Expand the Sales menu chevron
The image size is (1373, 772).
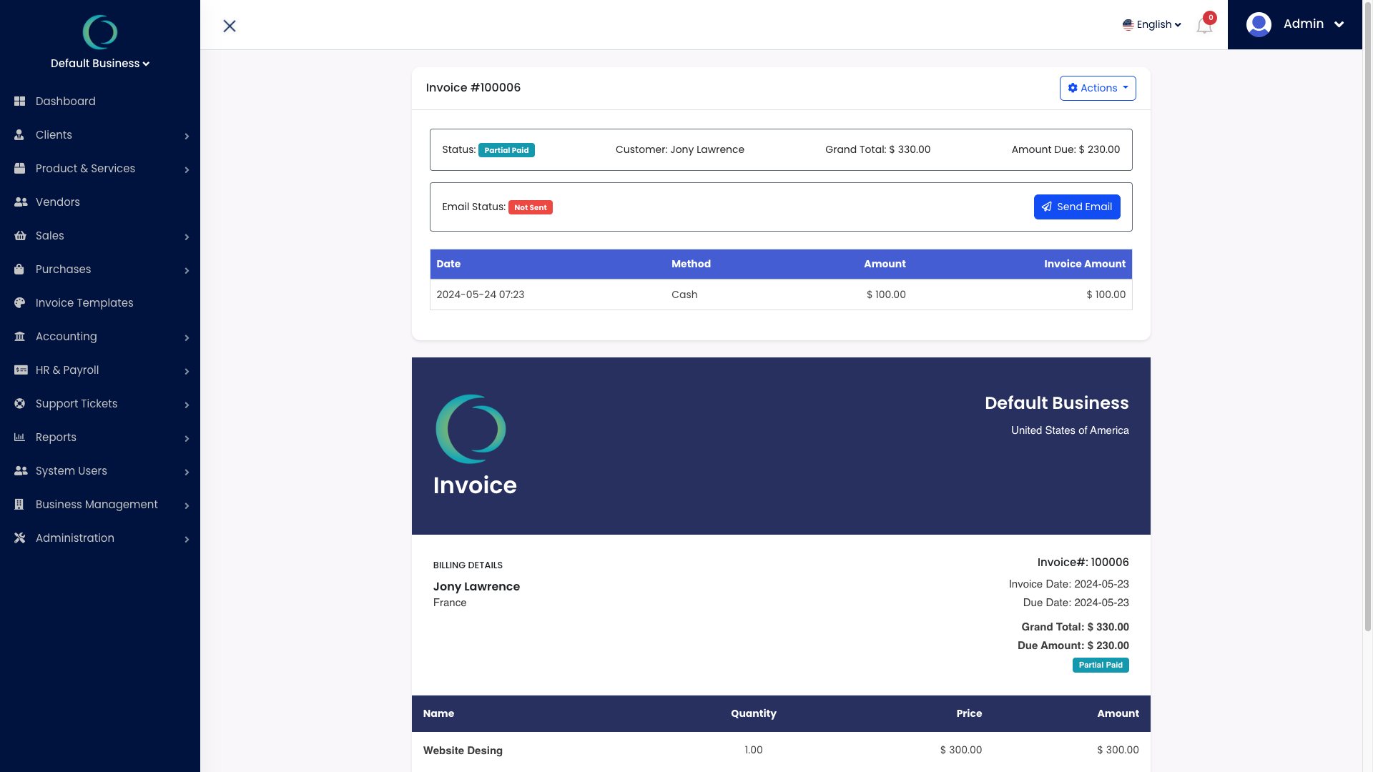coord(187,237)
